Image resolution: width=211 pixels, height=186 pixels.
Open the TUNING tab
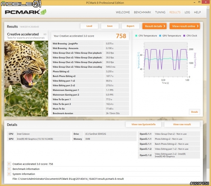160,12
